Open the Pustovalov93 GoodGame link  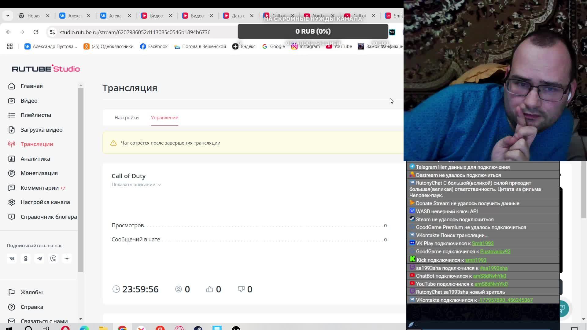click(495, 251)
